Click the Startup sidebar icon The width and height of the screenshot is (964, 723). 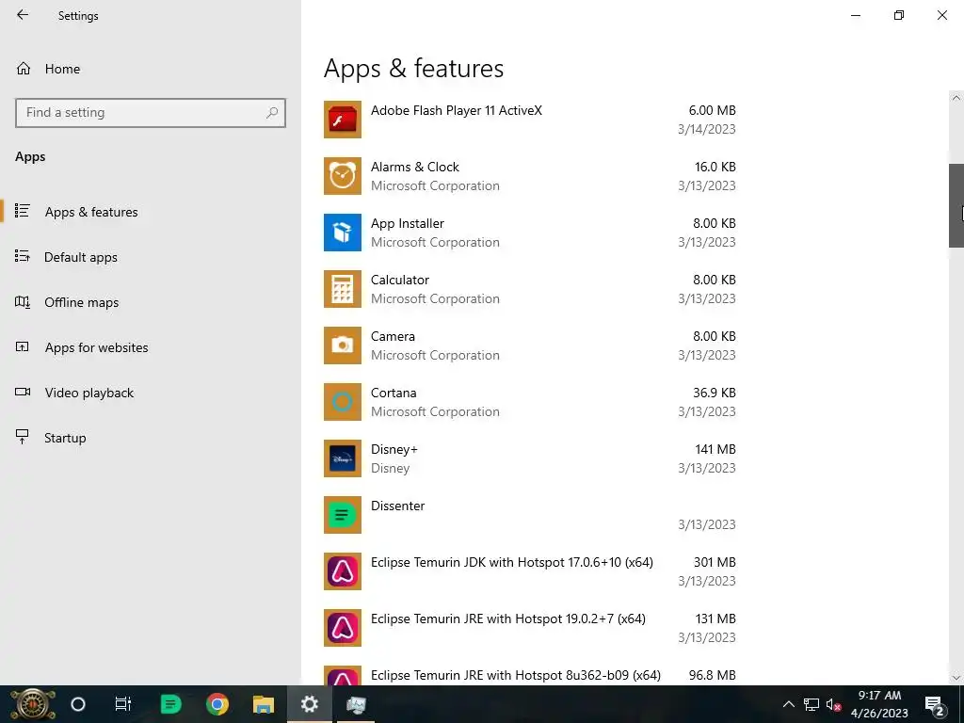[x=23, y=437]
